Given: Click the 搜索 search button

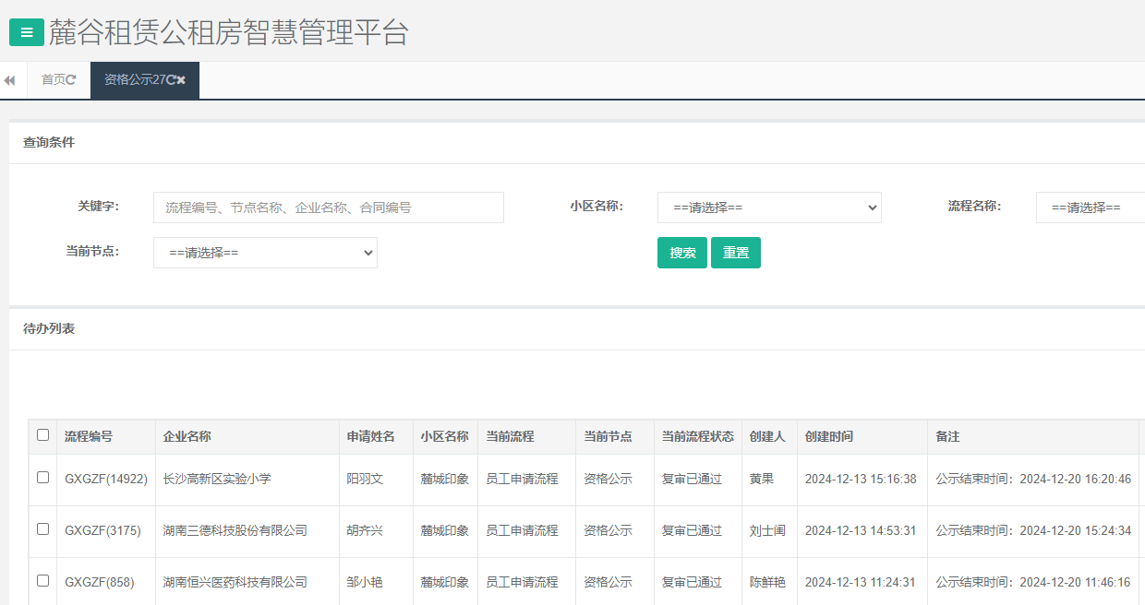Looking at the screenshot, I should point(681,252).
